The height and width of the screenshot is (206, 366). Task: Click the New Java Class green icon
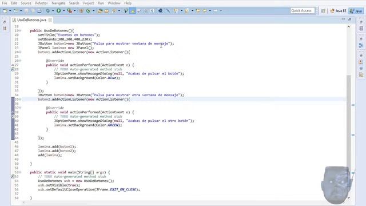88,11
